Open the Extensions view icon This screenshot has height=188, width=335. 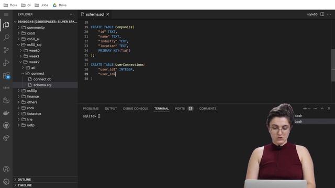[x=6, y=75]
